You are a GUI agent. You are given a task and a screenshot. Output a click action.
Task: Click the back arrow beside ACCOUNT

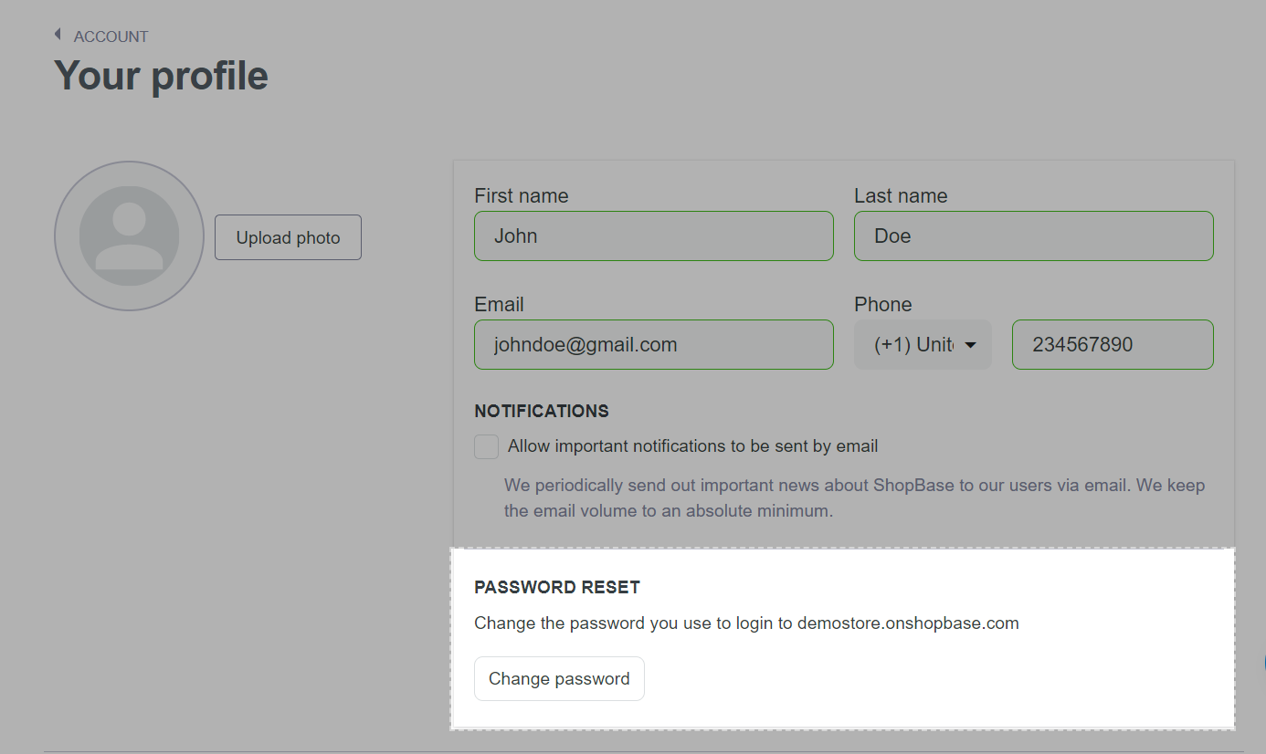(58, 35)
